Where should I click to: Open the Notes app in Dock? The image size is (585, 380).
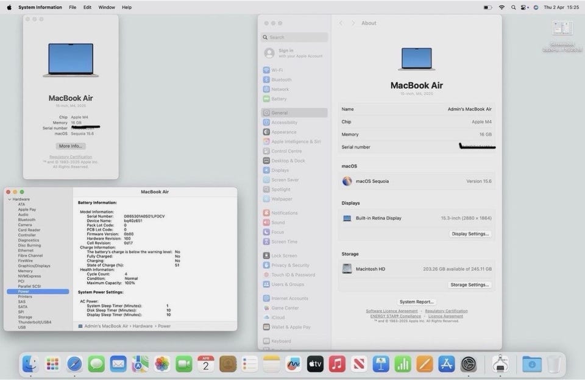271,364
